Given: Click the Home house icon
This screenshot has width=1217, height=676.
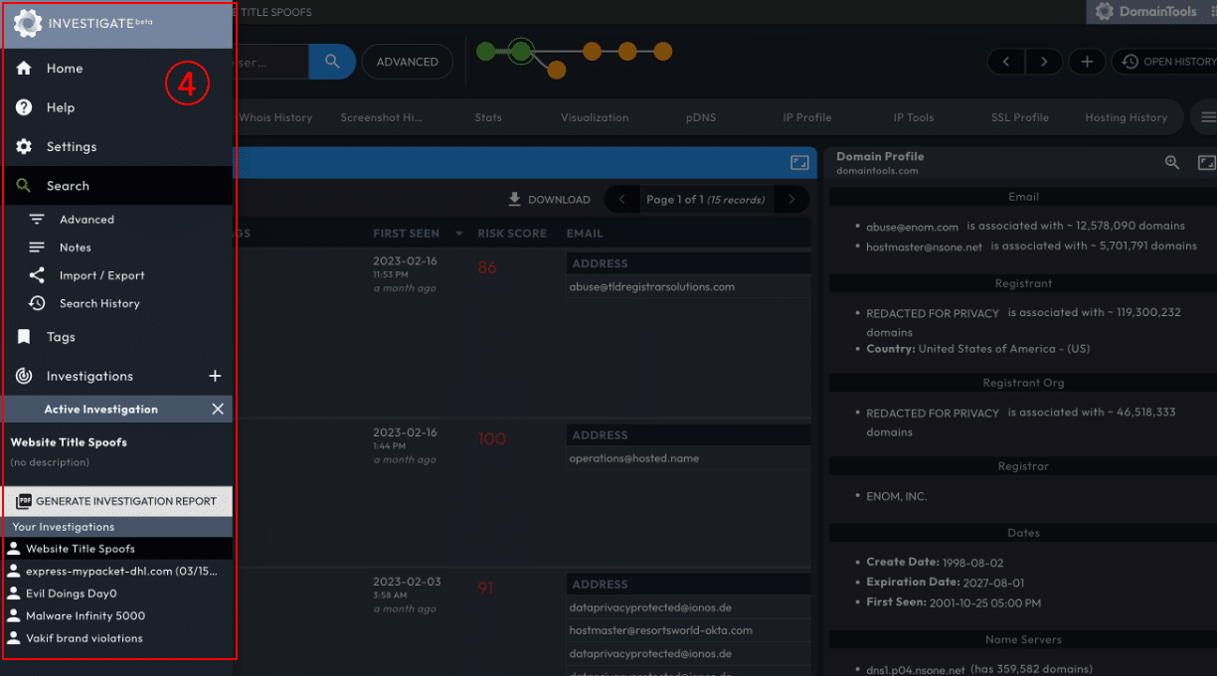Looking at the screenshot, I should 24,69.
